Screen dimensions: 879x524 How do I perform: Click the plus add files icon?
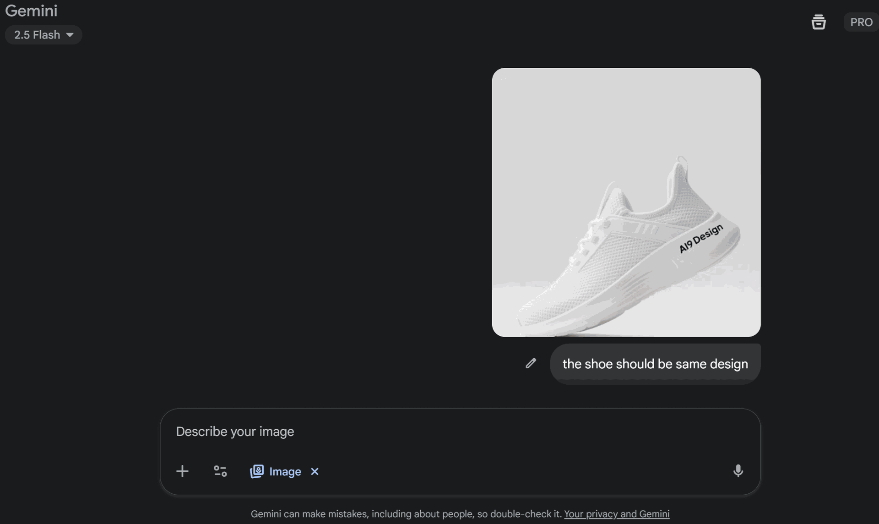pyautogui.click(x=182, y=471)
